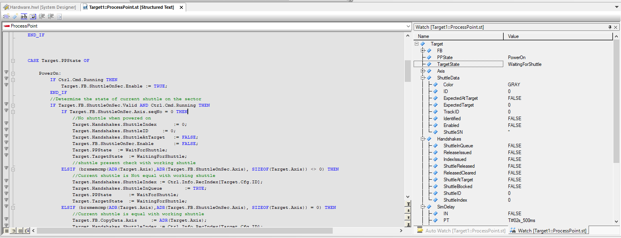Viewport: 621px width, 238px height.
Task: Click the Name column header in Watch
Action: [x=459, y=36]
